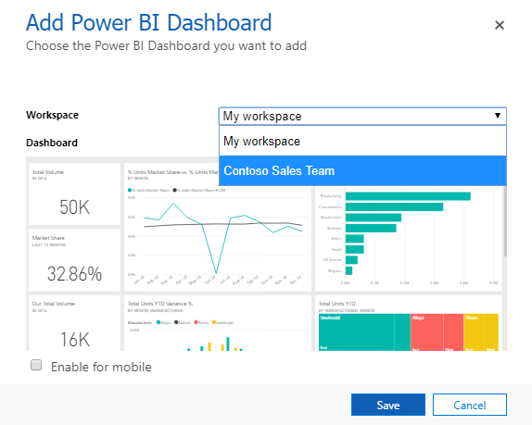Select the Total Volume 50K tile

point(75,194)
